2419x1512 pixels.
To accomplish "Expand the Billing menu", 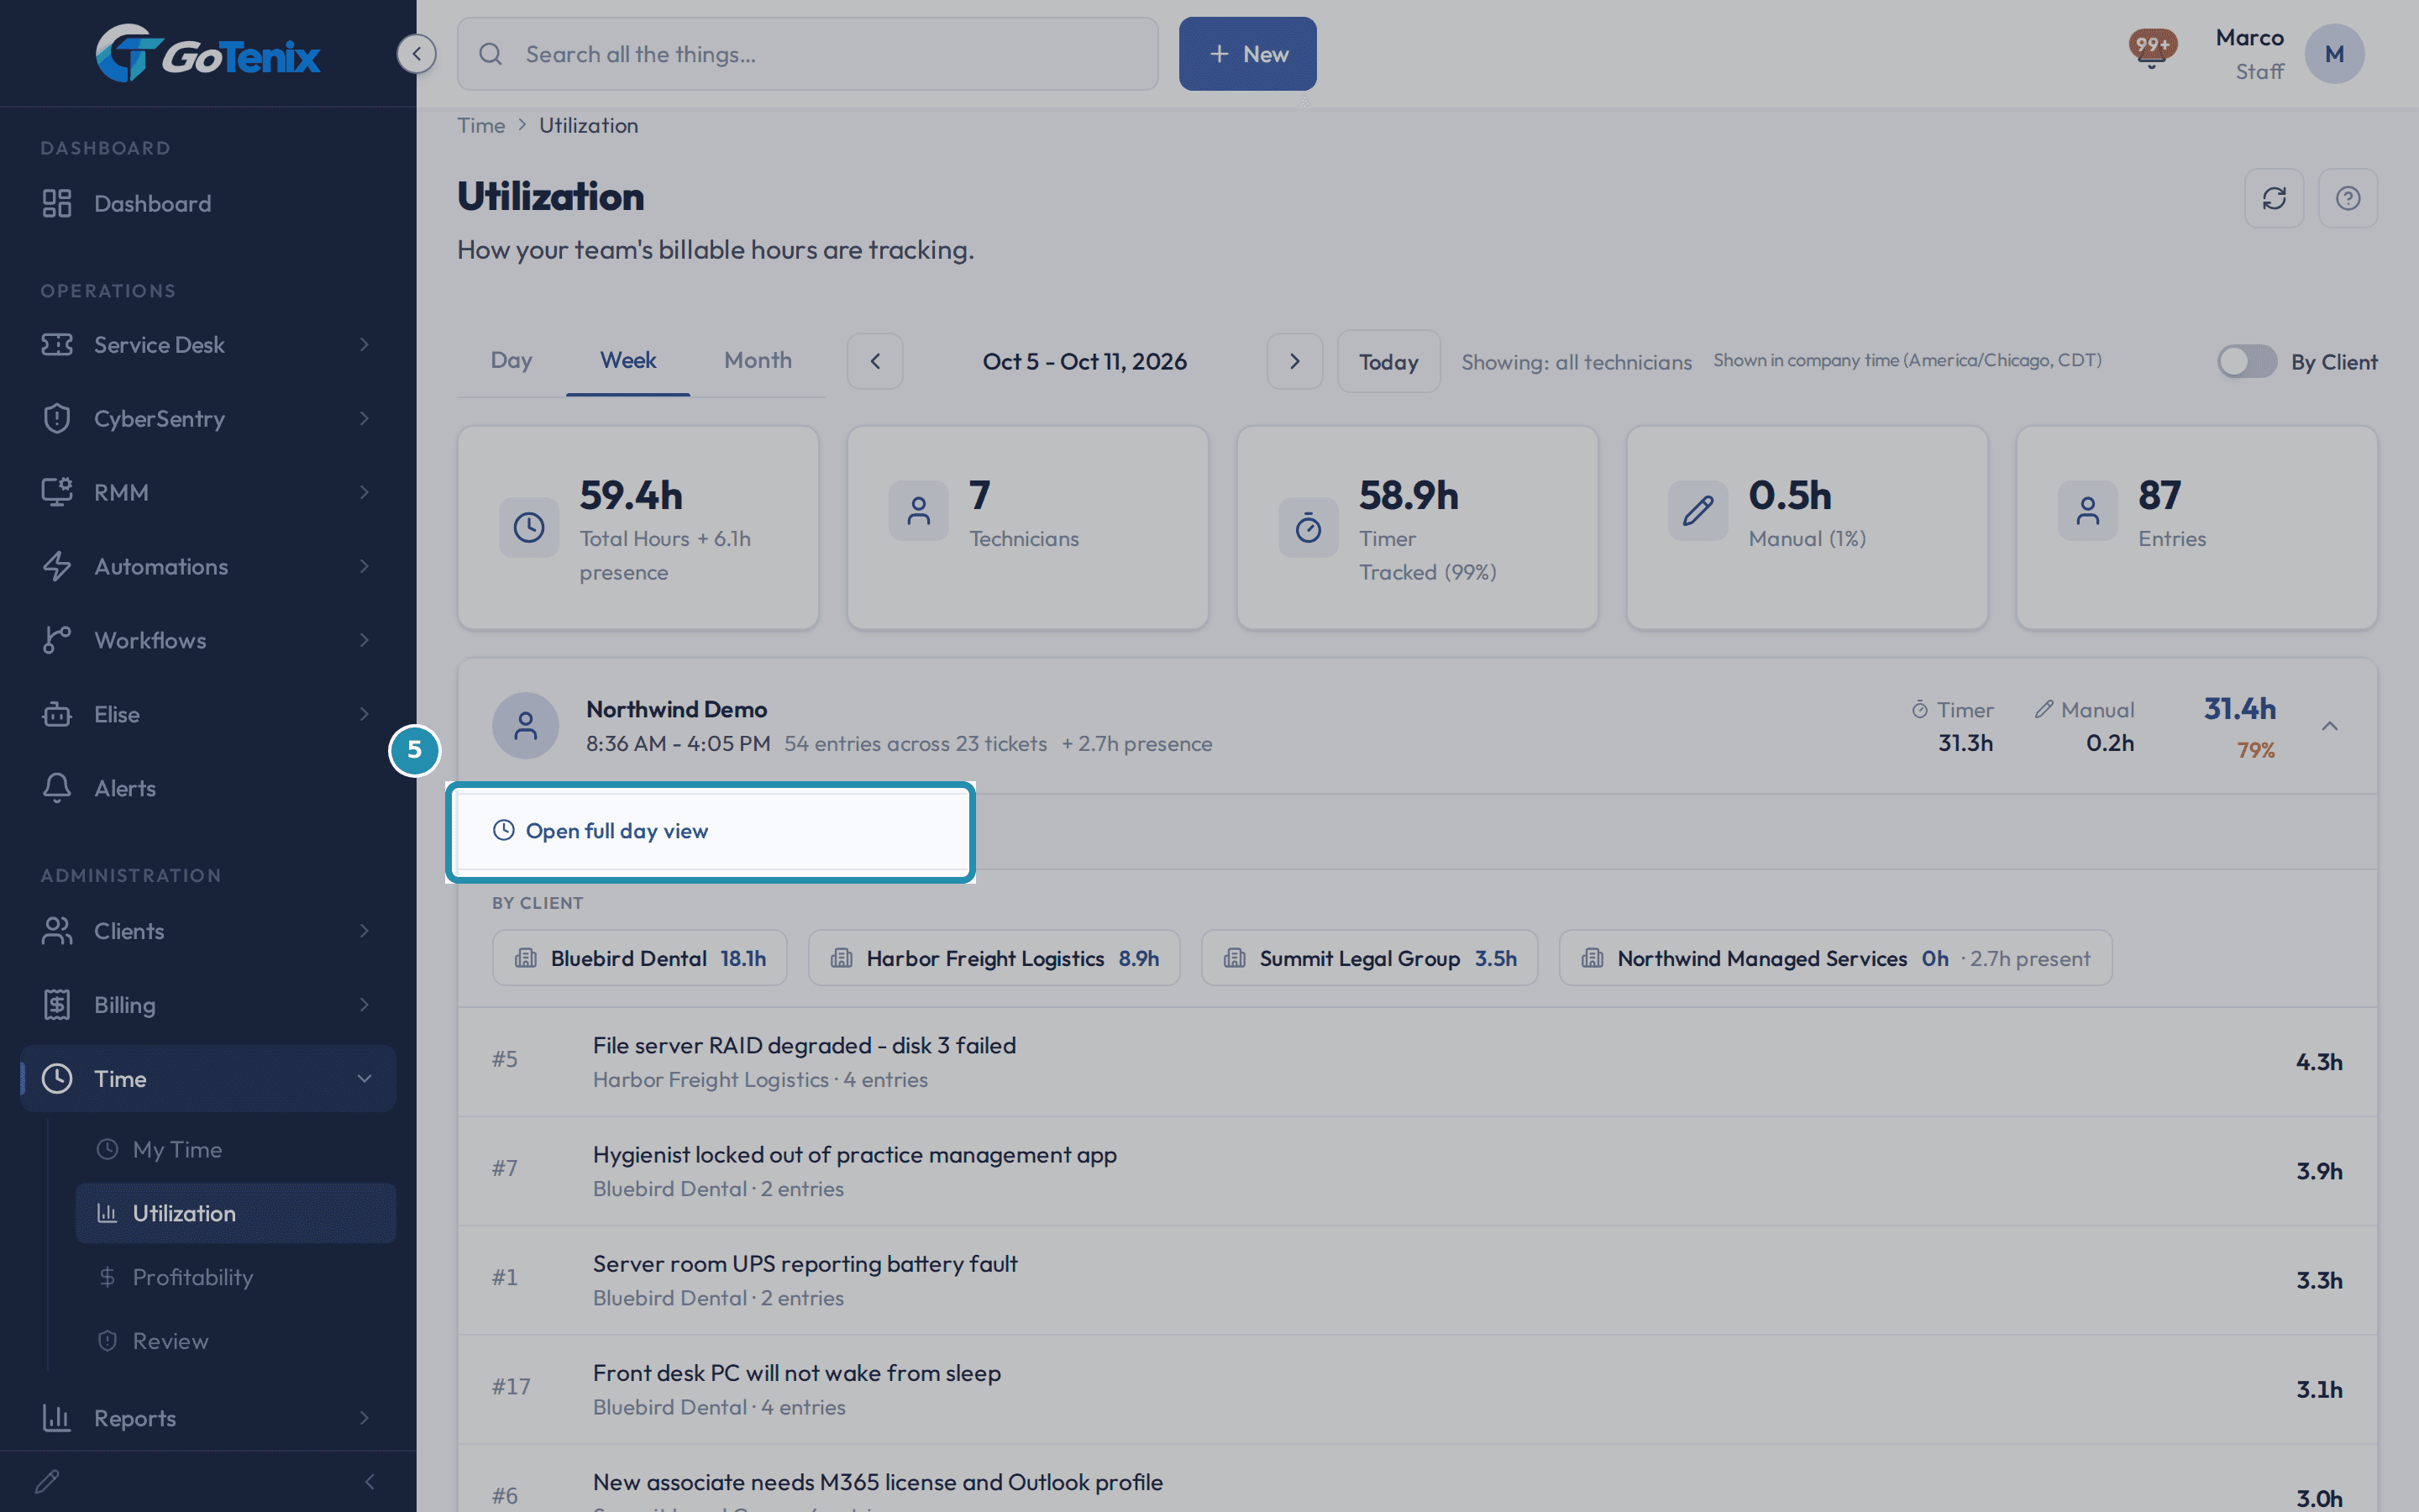I will [x=208, y=1004].
